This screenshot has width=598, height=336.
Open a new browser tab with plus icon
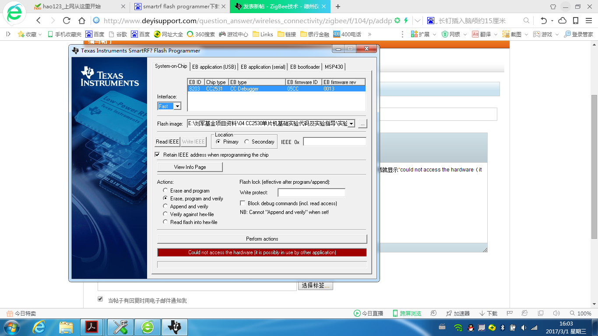[x=338, y=7]
